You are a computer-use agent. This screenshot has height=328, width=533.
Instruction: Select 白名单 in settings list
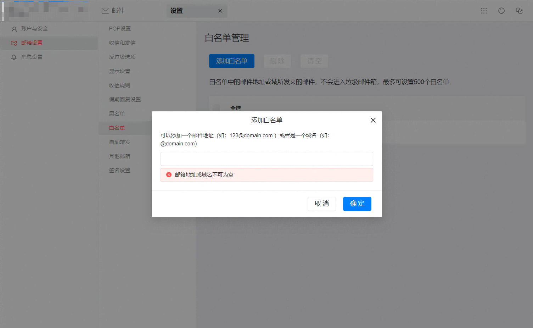117,128
